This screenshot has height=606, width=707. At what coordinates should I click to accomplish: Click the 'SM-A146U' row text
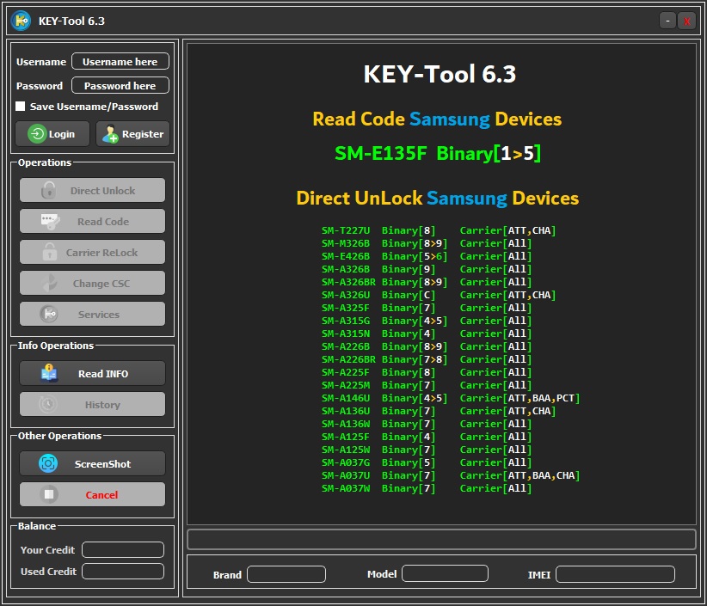tap(346, 398)
